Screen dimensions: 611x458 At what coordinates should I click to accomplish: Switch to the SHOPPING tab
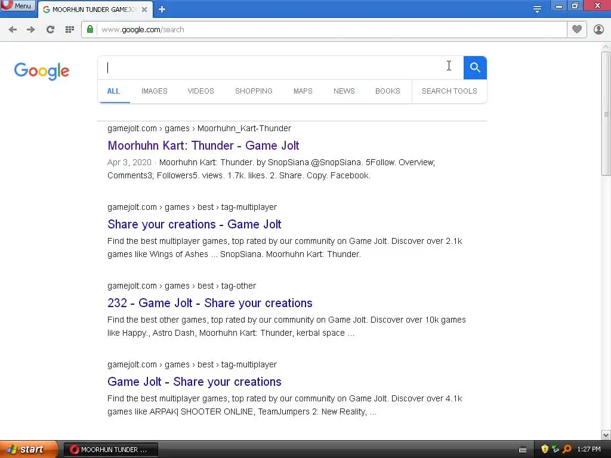point(254,91)
